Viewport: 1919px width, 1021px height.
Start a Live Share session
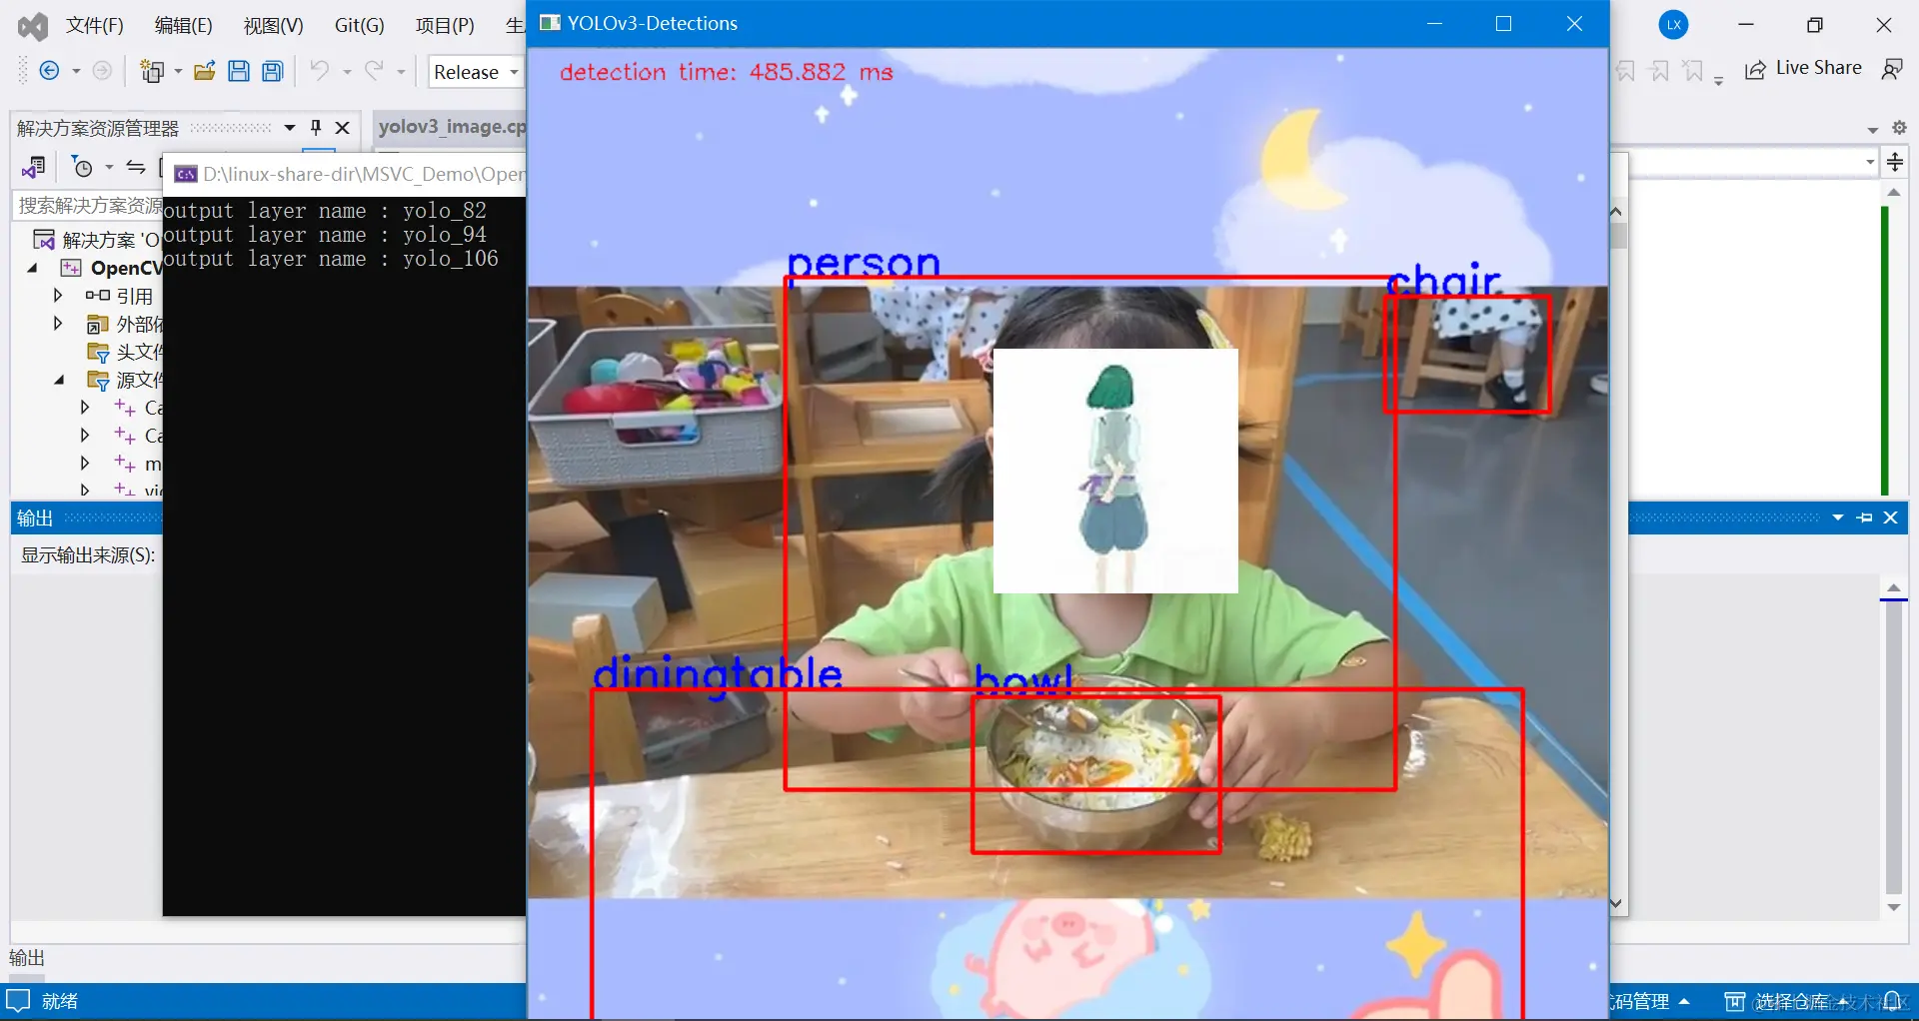click(x=1804, y=68)
